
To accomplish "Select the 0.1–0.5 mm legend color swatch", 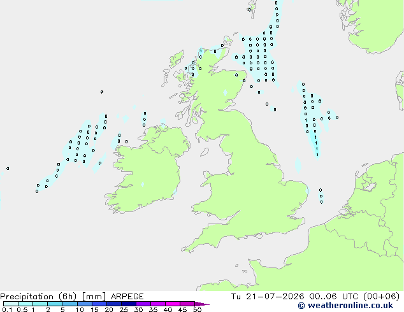I will coord(11,304).
